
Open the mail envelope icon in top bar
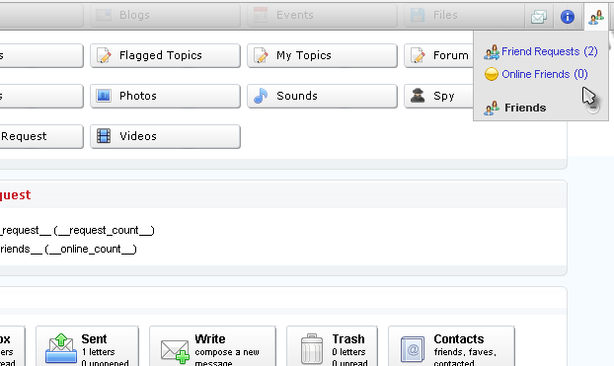pyautogui.click(x=539, y=17)
